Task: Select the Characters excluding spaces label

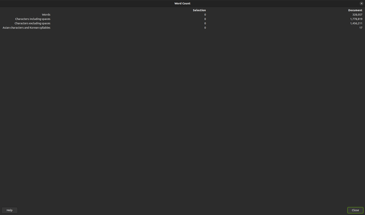Action: pyautogui.click(x=32, y=23)
